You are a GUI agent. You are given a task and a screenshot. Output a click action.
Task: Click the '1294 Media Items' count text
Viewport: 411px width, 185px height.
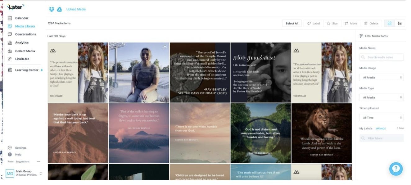pos(59,23)
